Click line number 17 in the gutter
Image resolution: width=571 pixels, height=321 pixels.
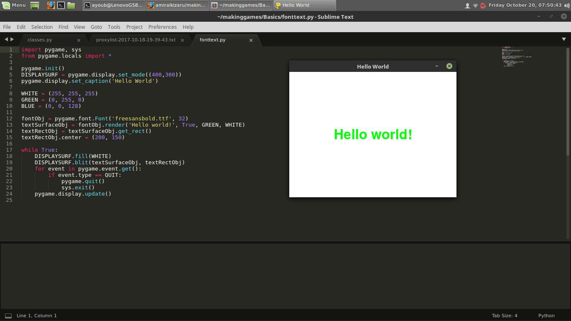(x=9, y=150)
